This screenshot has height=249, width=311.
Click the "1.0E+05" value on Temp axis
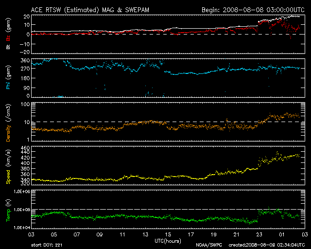22,210
